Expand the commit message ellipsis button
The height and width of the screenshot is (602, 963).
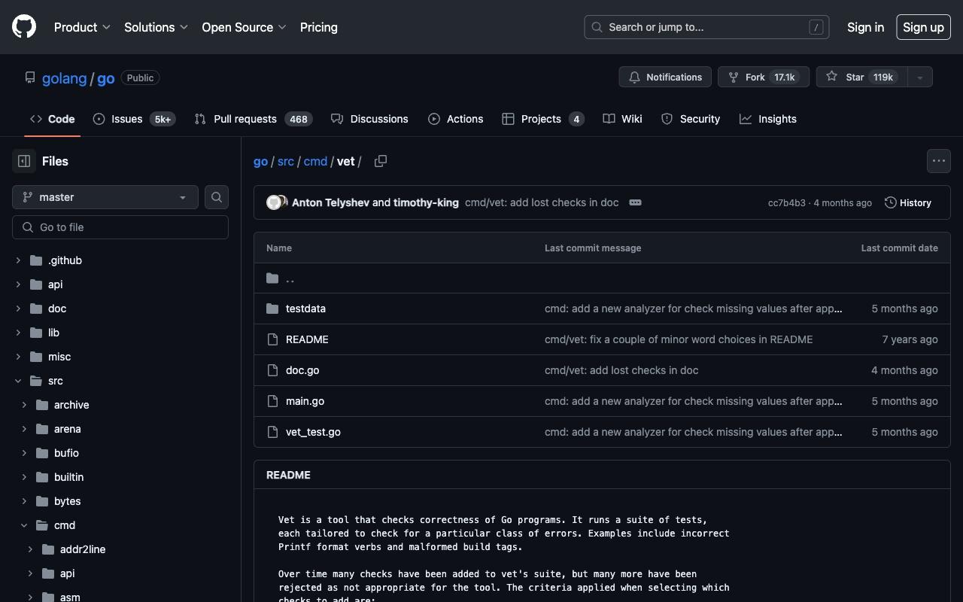[635, 202]
